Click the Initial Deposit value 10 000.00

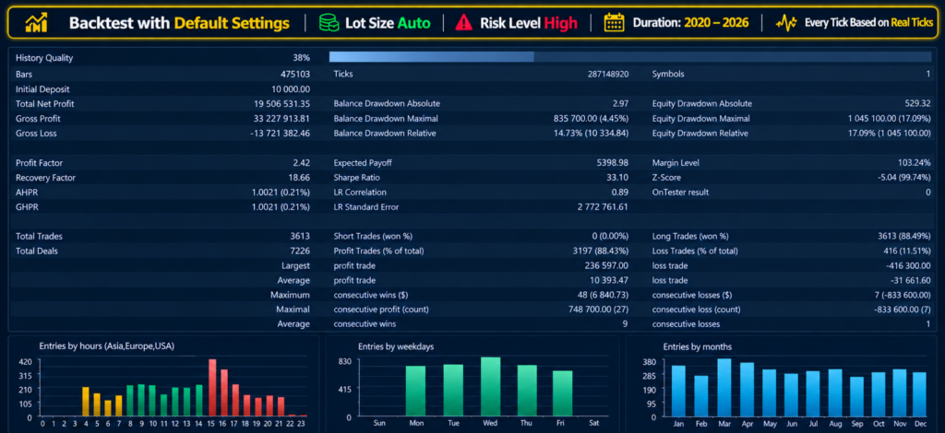(291, 89)
